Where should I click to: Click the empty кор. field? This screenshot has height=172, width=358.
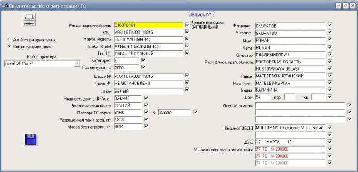(290, 97)
